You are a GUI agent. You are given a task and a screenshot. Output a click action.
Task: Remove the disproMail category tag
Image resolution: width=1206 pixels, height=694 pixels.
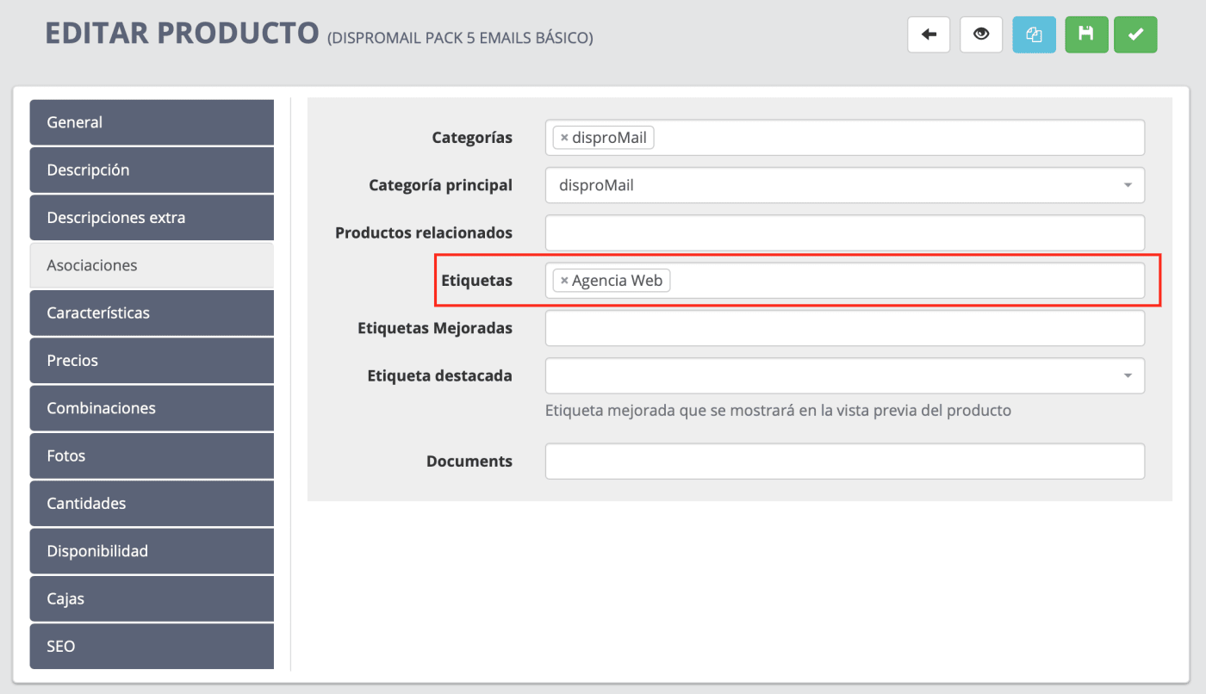point(564,138)
